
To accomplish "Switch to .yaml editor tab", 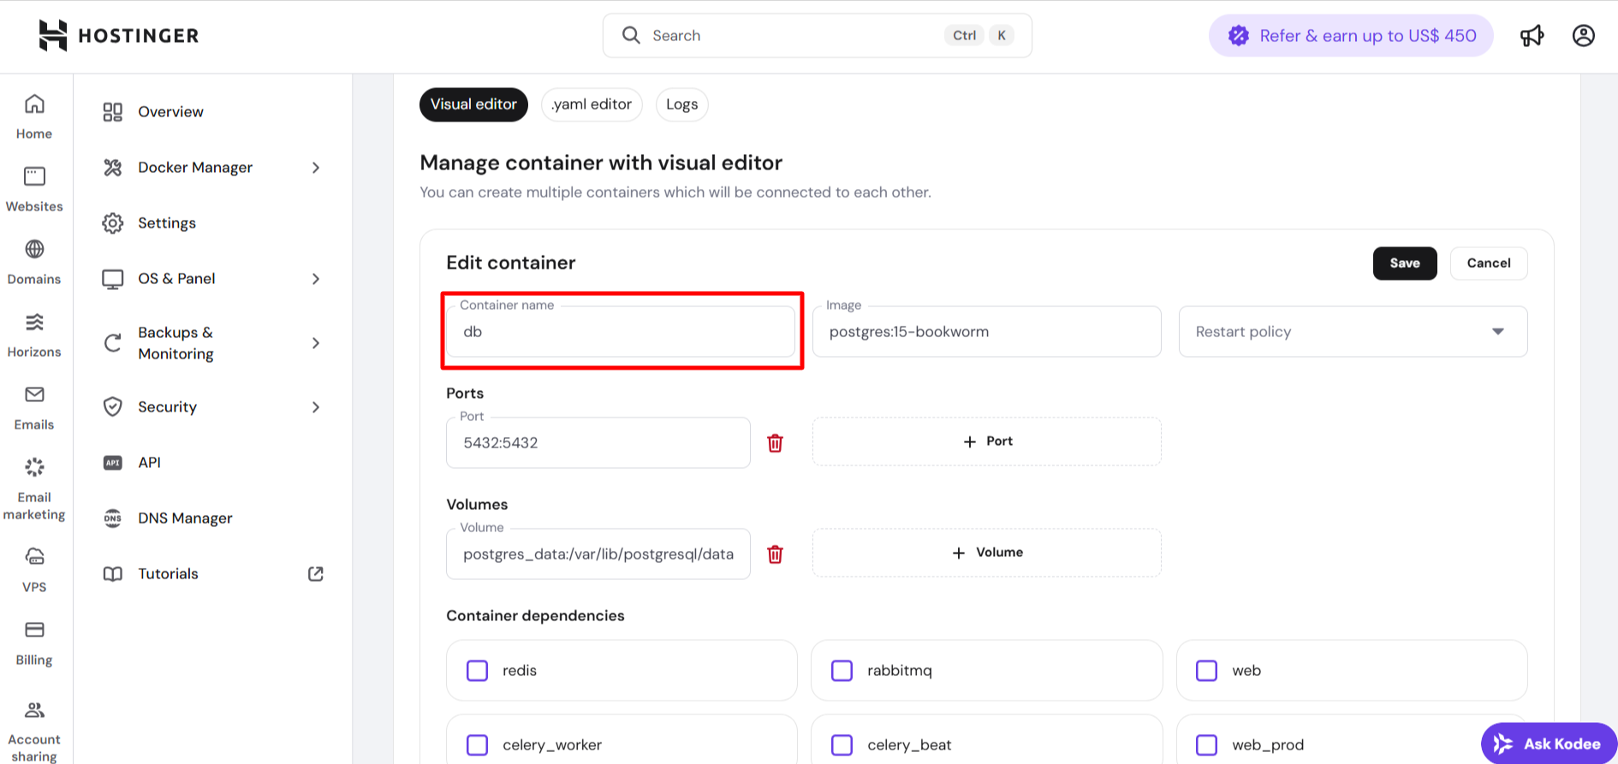I will (592, 104).
